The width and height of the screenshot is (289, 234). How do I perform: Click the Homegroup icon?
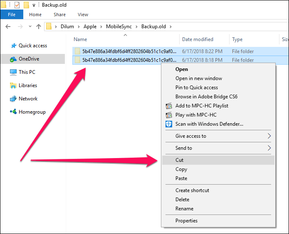pos(13,112)
